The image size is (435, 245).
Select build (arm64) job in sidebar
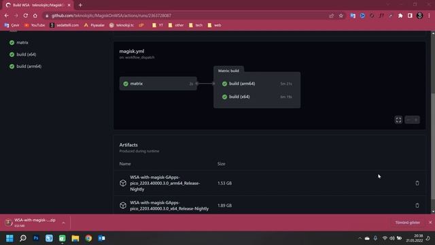point(25,67)
